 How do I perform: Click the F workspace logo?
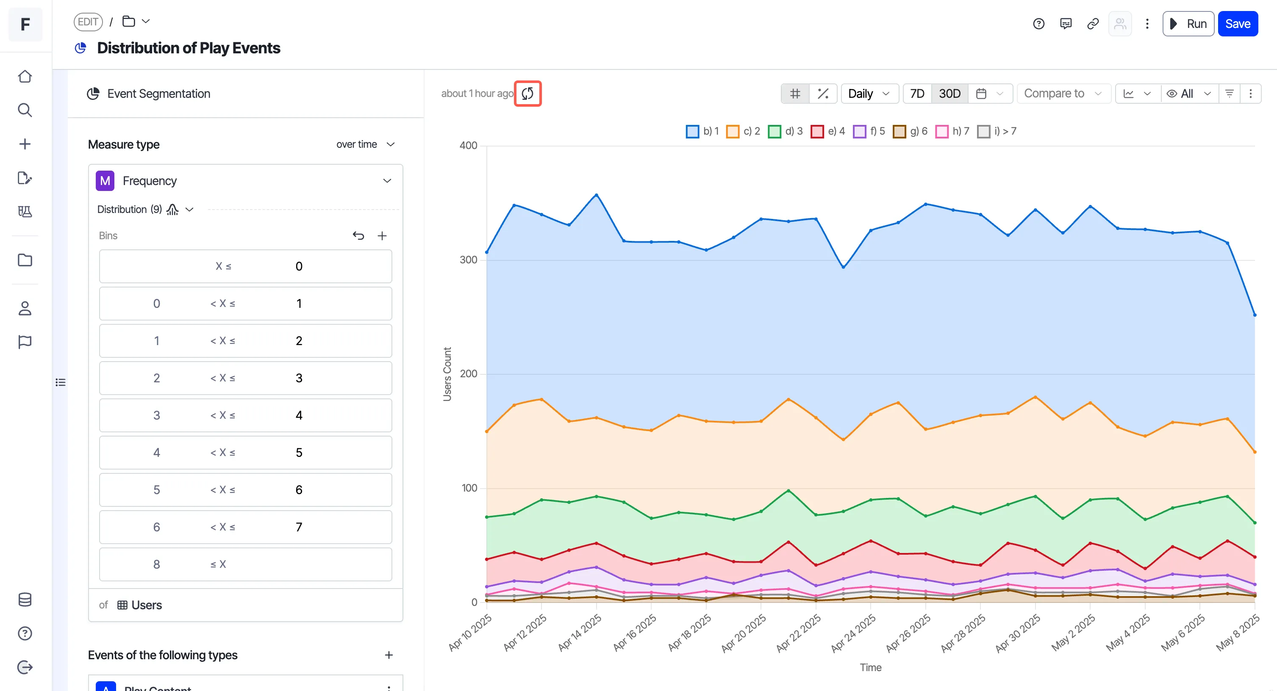point(25,24)
